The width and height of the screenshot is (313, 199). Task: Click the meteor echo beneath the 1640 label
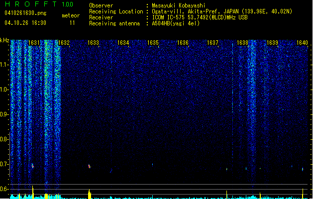click(303, 169)
